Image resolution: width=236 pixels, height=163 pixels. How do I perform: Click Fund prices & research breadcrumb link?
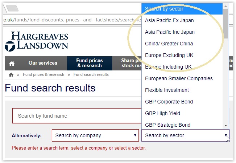click(44, 74)
